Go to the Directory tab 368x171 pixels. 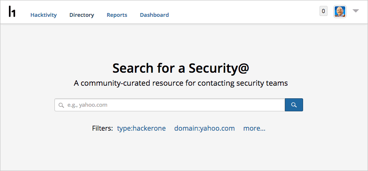point(82,15)
